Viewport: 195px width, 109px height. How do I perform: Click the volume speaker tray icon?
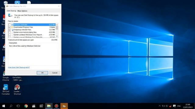click(167, 106)
